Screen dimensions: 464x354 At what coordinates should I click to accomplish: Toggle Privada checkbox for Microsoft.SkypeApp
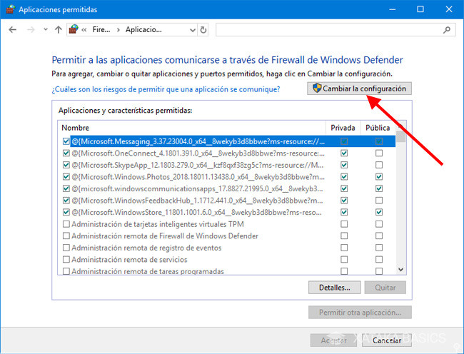(x=344, y=165)
